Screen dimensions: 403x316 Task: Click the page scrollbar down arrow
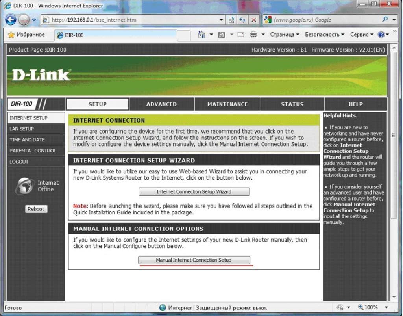[x=394, y=297]
